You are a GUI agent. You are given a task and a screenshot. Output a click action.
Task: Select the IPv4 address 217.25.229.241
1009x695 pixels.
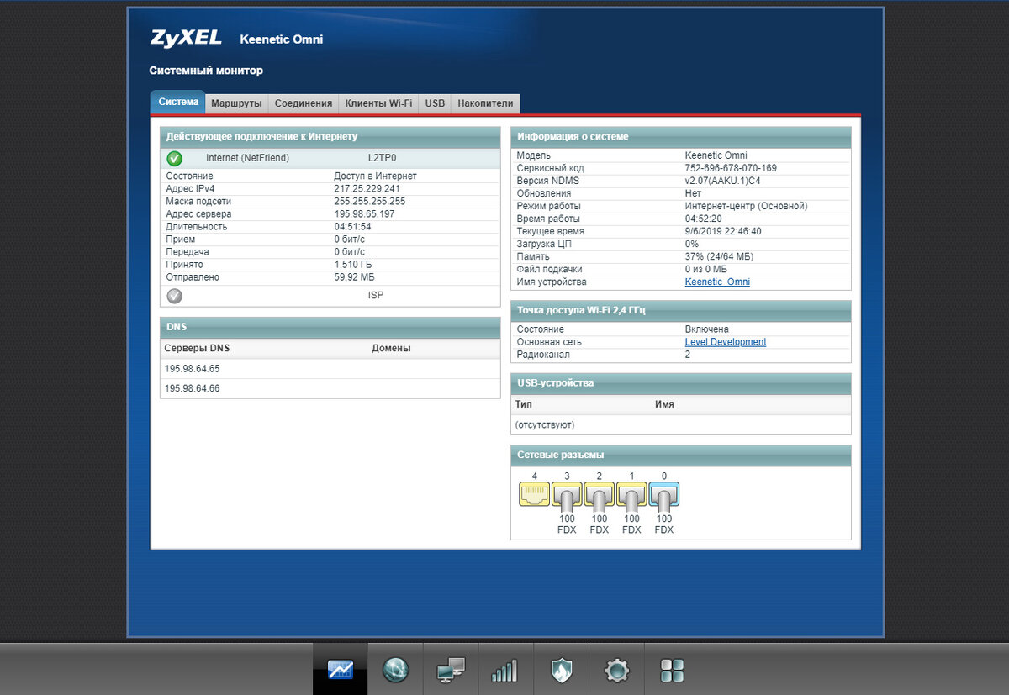[x=367, y=189]
